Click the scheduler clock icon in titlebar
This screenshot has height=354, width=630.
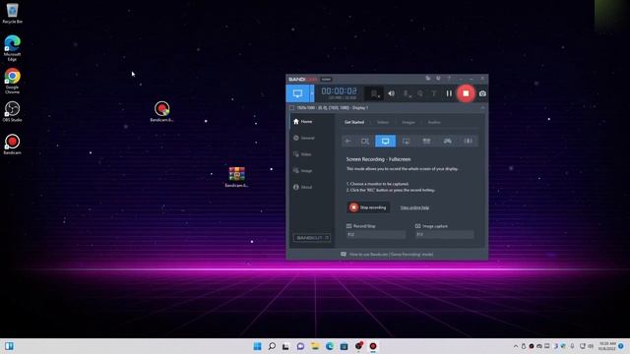click(438, 79)
